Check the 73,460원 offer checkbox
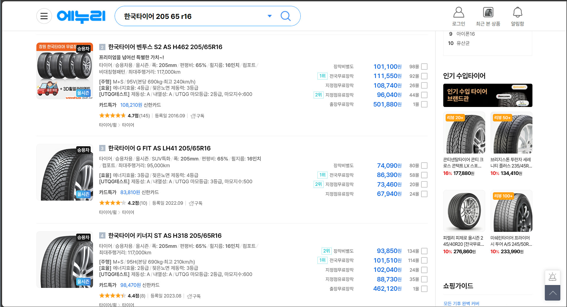 coord(424,185)
